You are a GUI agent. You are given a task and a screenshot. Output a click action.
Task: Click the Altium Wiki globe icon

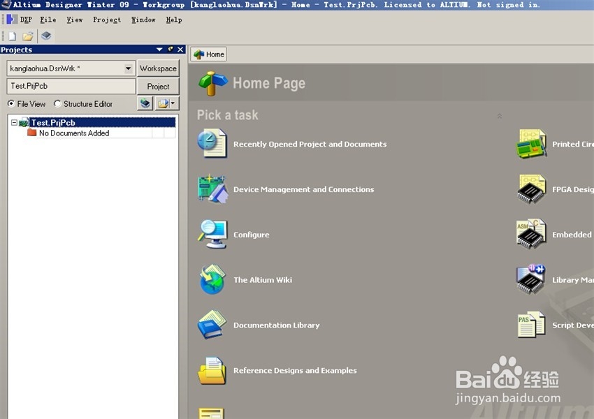click(x=212, y=279)
